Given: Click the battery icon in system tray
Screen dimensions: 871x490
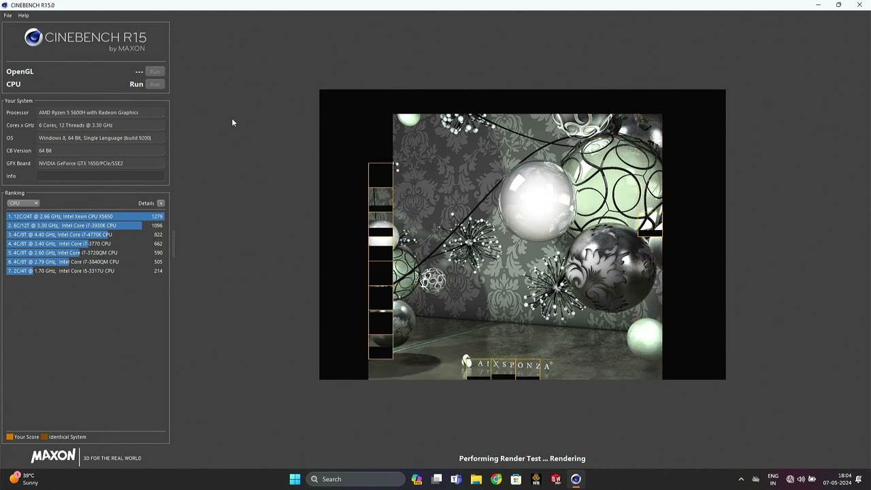Looking at the screenshot, I should (x=812, y=479).
